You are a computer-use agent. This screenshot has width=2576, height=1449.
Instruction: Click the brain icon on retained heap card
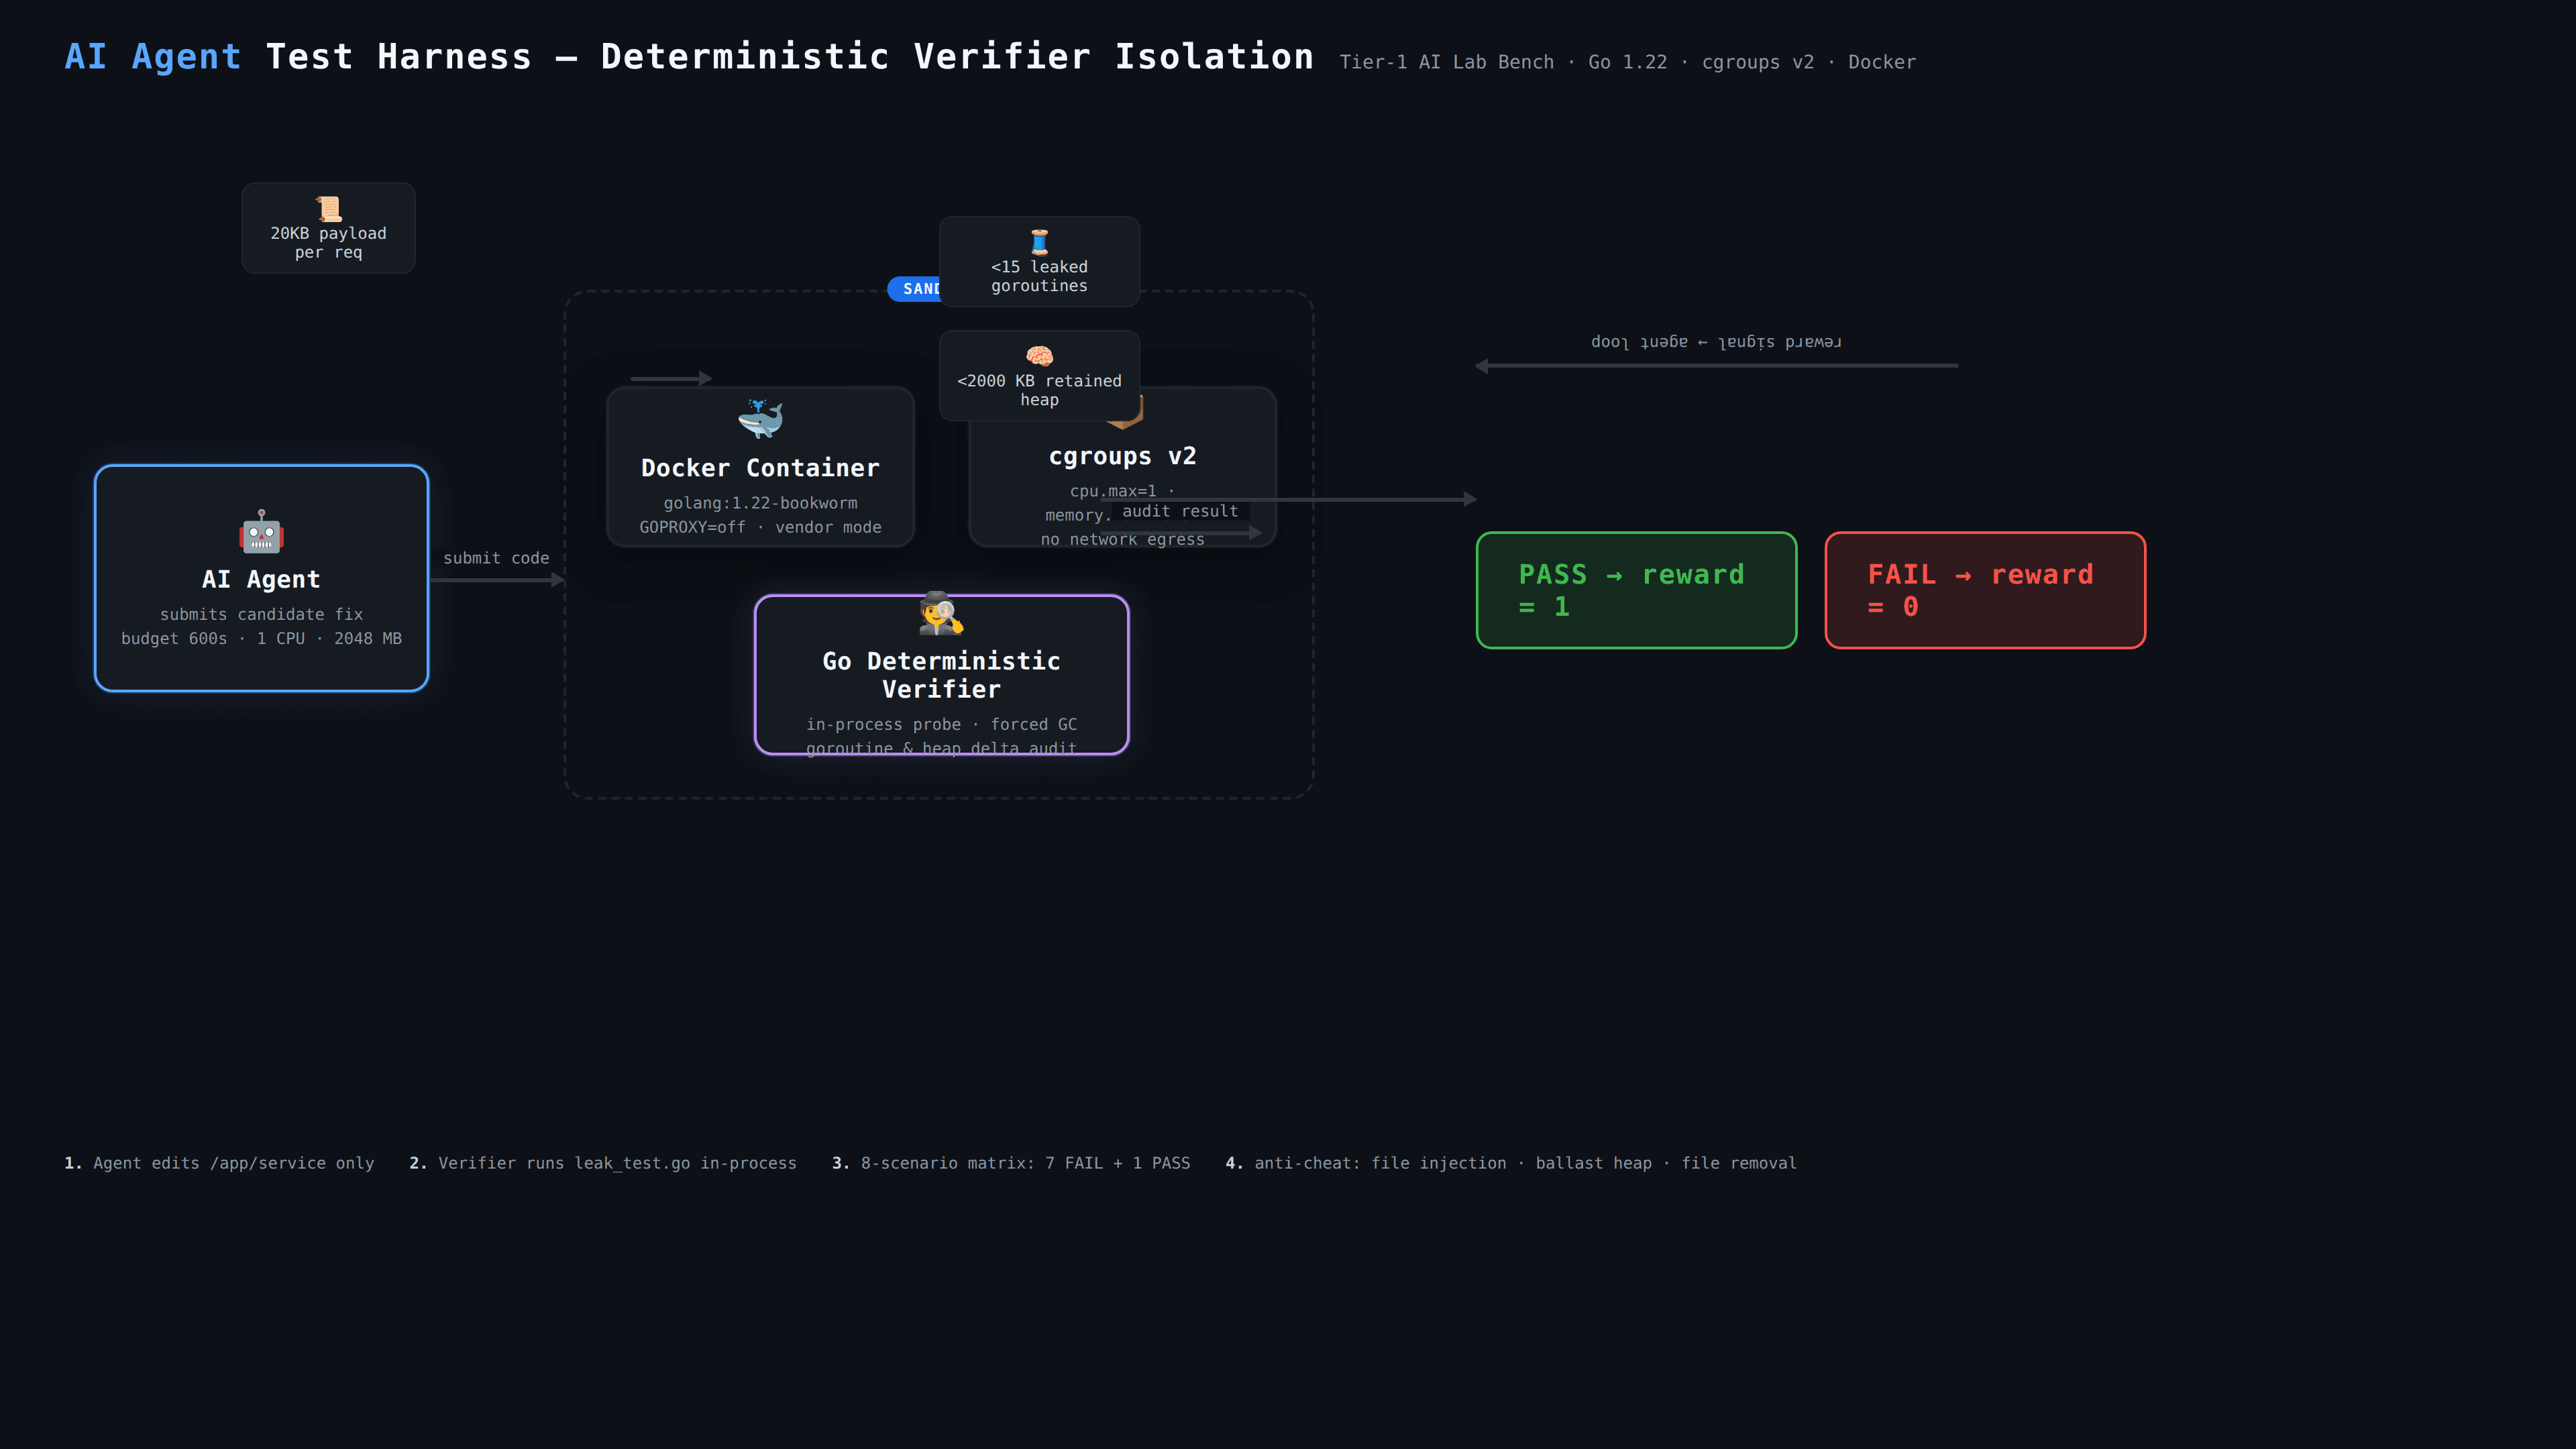pos(1039,356)
